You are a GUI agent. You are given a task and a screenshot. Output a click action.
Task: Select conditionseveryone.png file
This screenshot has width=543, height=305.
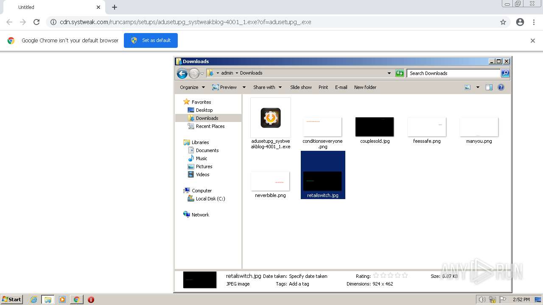click(322, 132)
